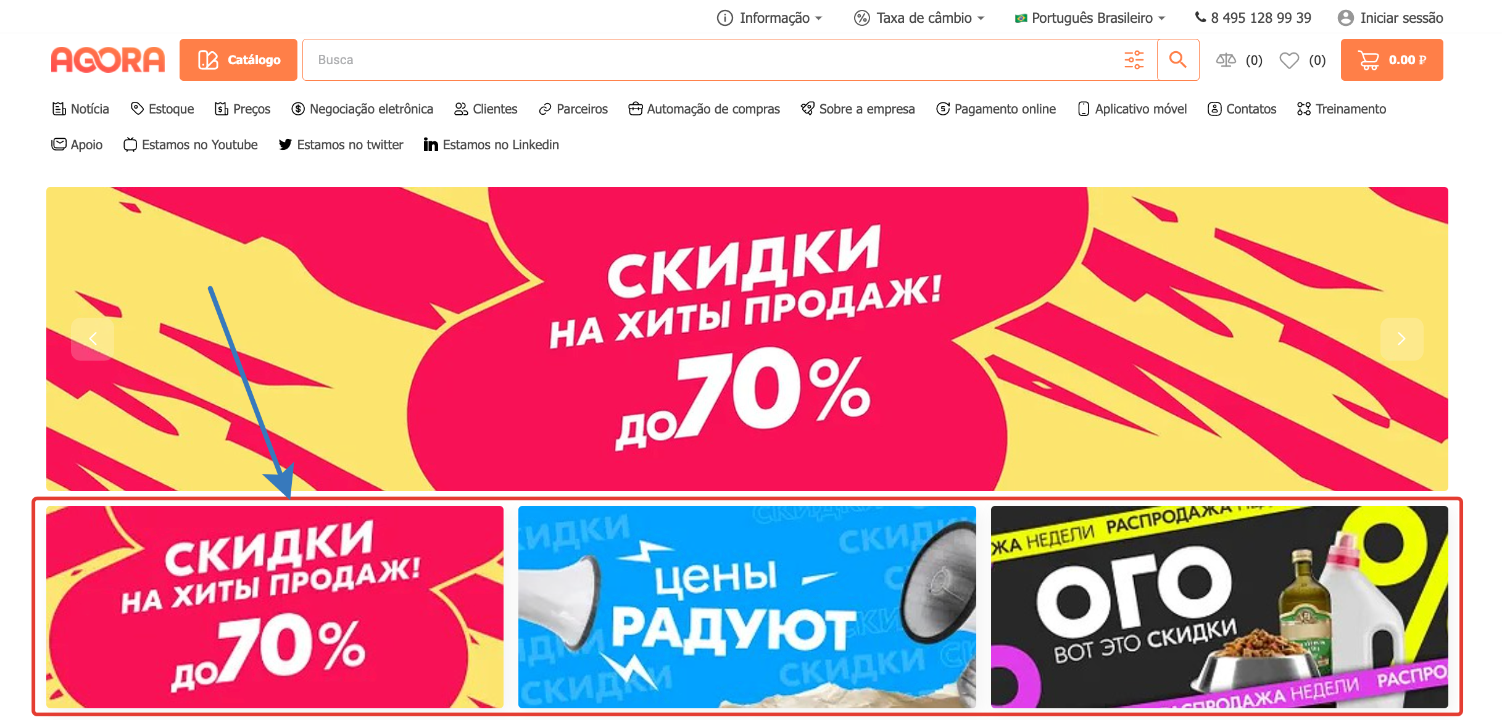Expand the Taxa de câmbio dropdown
1502x720 pixels.
[x=919, y=18]
